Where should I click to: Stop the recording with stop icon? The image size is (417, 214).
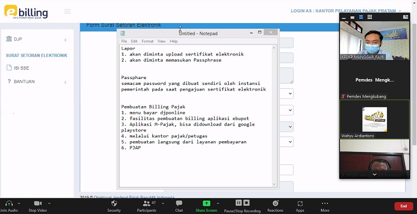click(x=246, y=203)
